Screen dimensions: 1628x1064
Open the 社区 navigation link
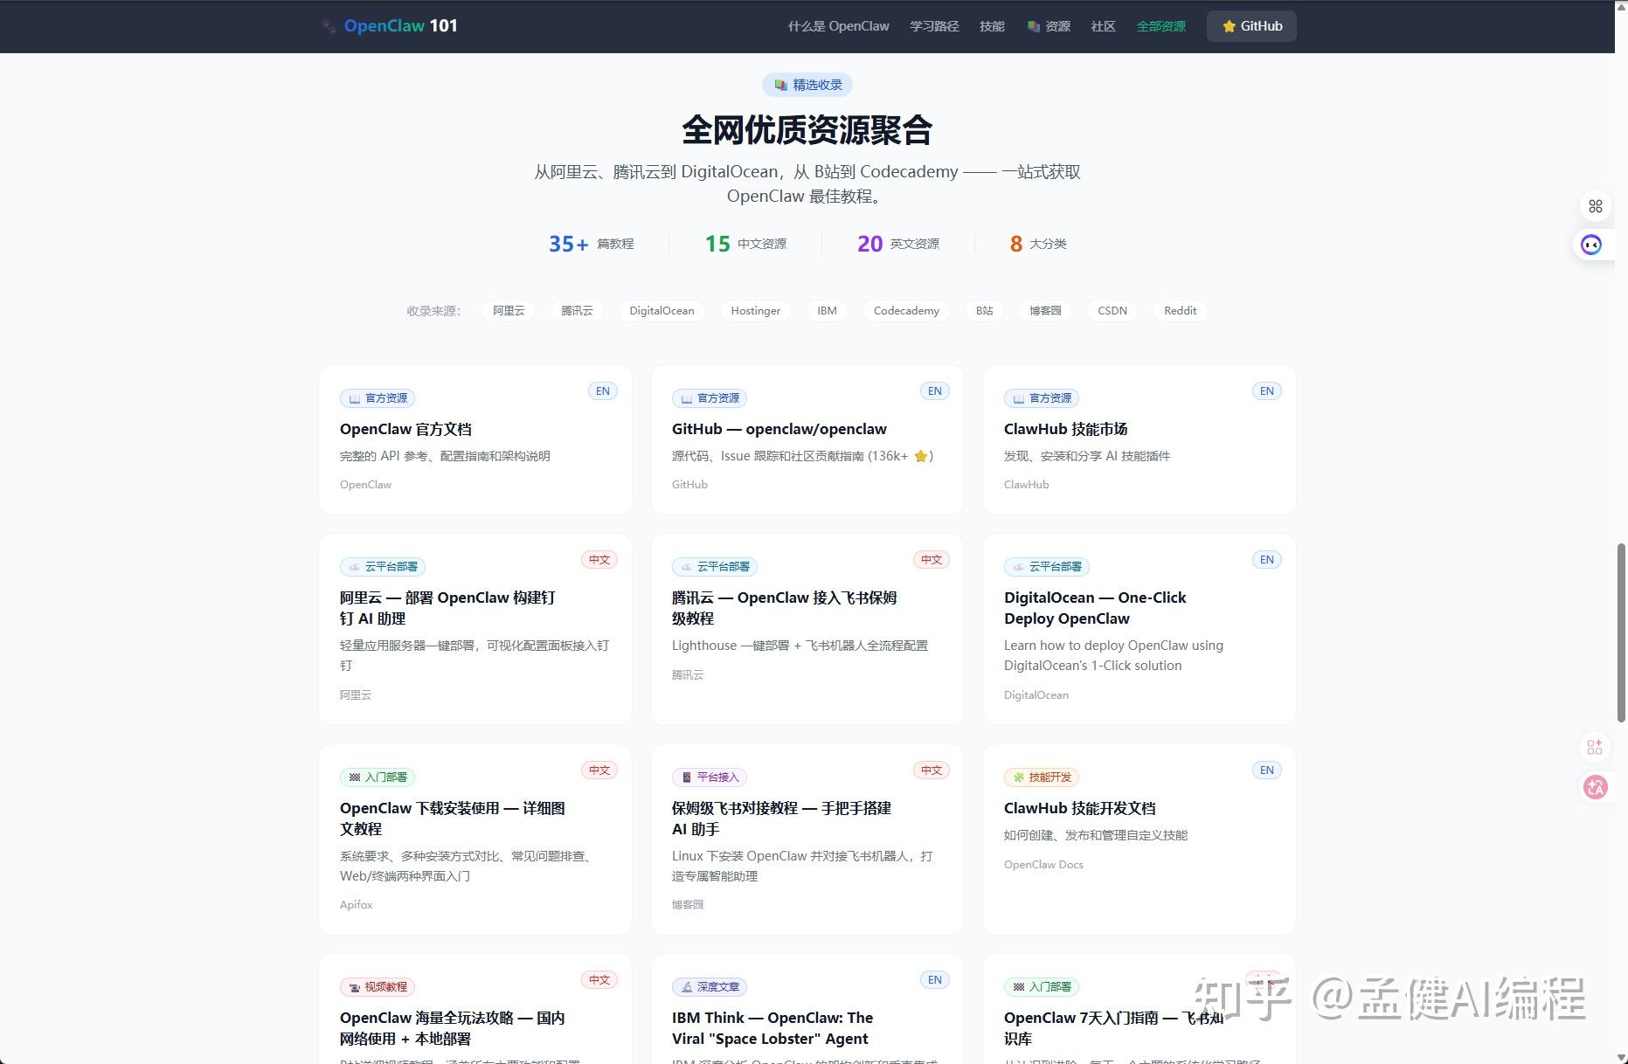1103,26
